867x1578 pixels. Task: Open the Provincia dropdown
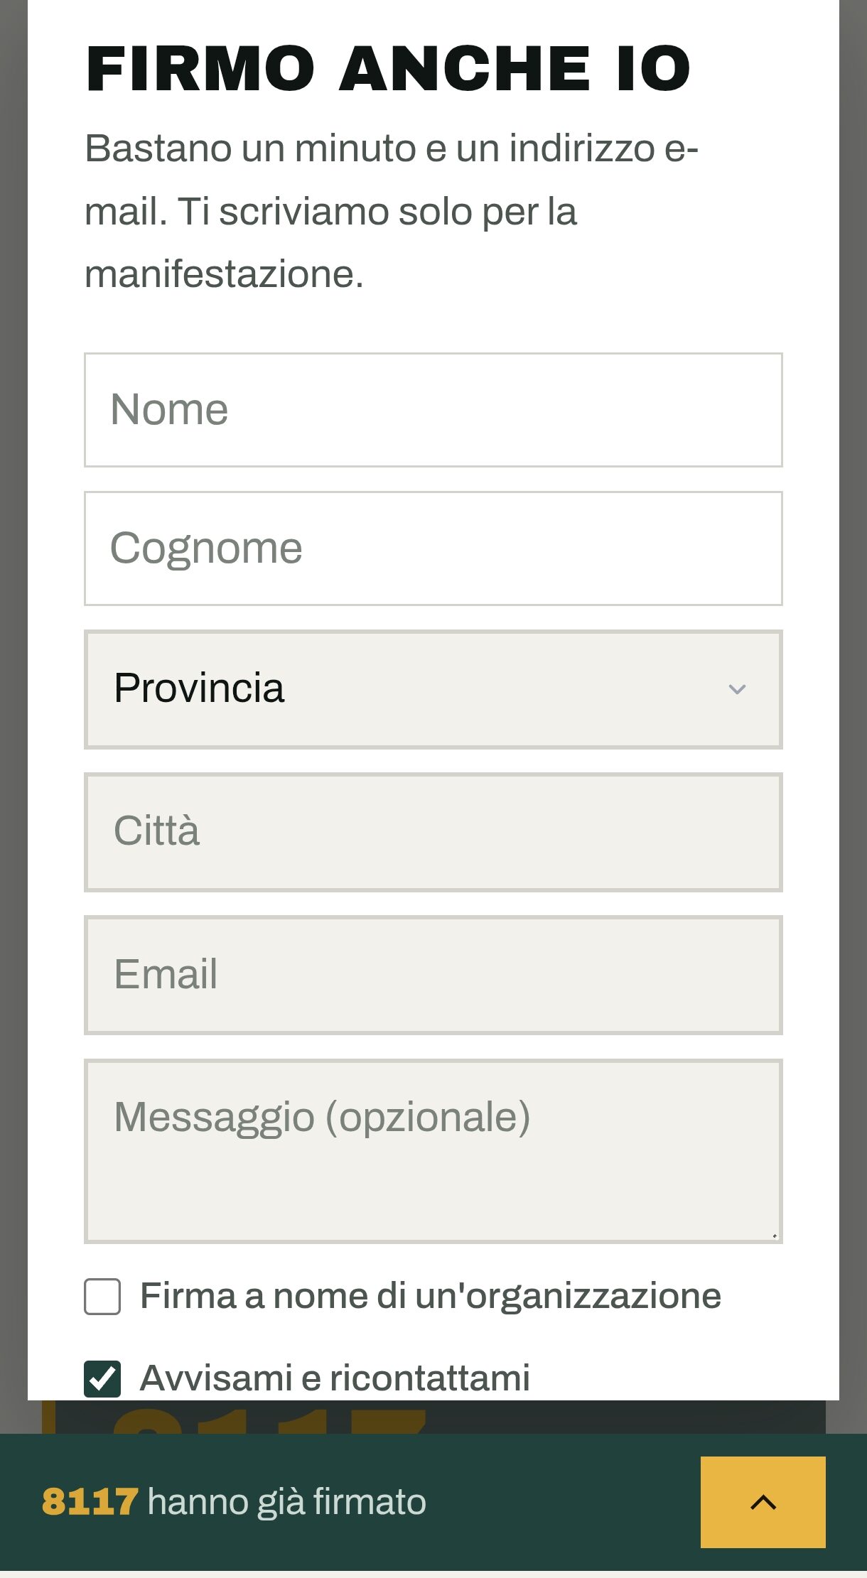coord(433,689)
